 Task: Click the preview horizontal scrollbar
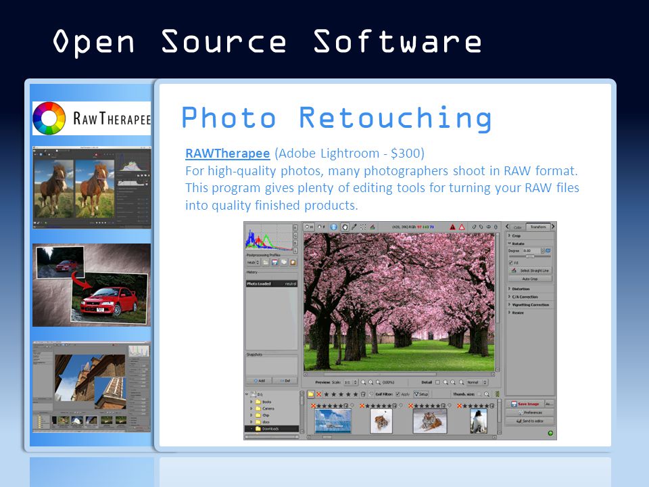click(399, 374)
